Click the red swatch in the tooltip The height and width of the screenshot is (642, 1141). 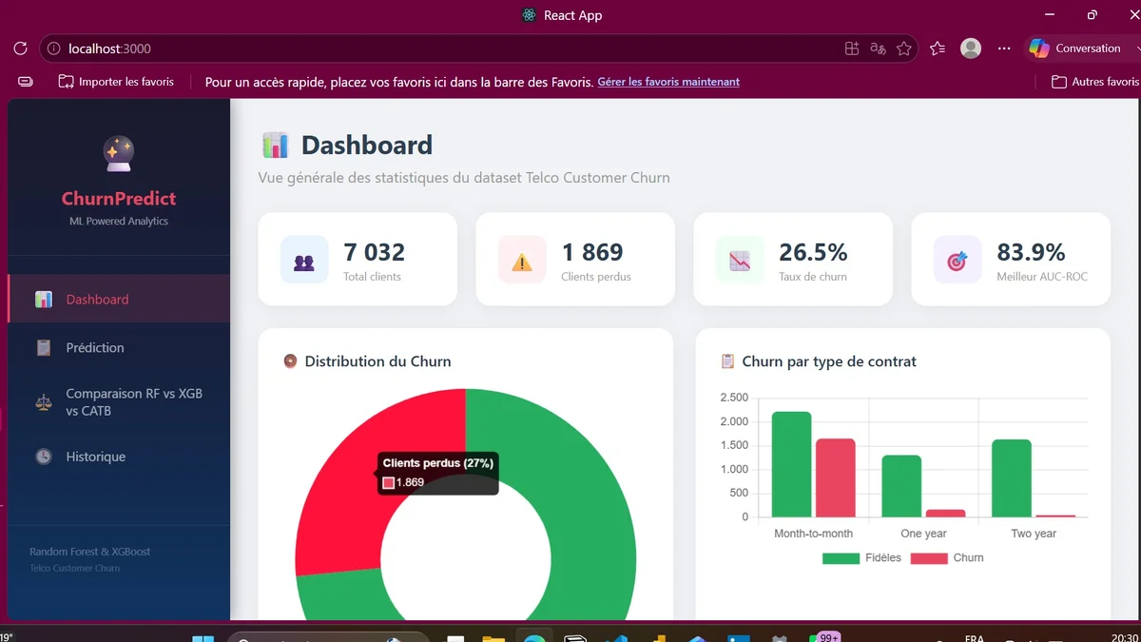388,483
